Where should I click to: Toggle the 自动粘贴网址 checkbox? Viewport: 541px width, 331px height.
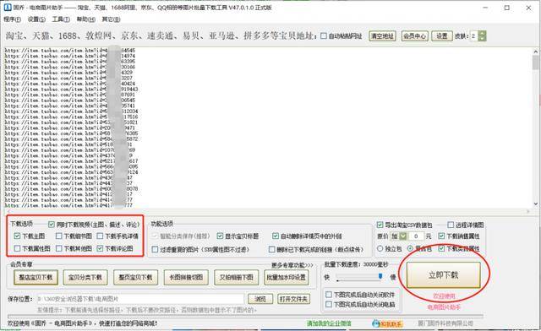coord(324,35)
